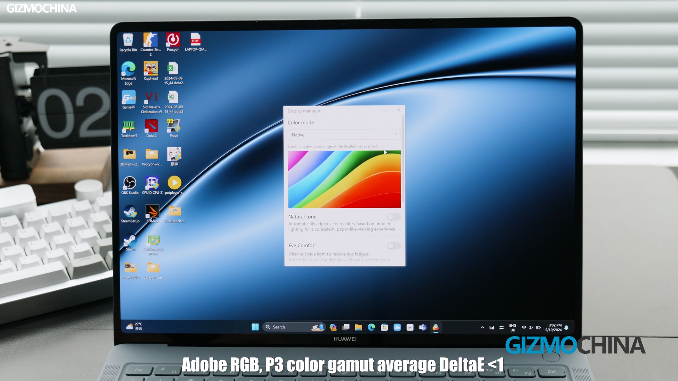Image resolution: width=678 pixels, height=381 pixels.
Task: Select the Cinebench2 folder icon
Action: pyautogui.click(x=175, y=214)
